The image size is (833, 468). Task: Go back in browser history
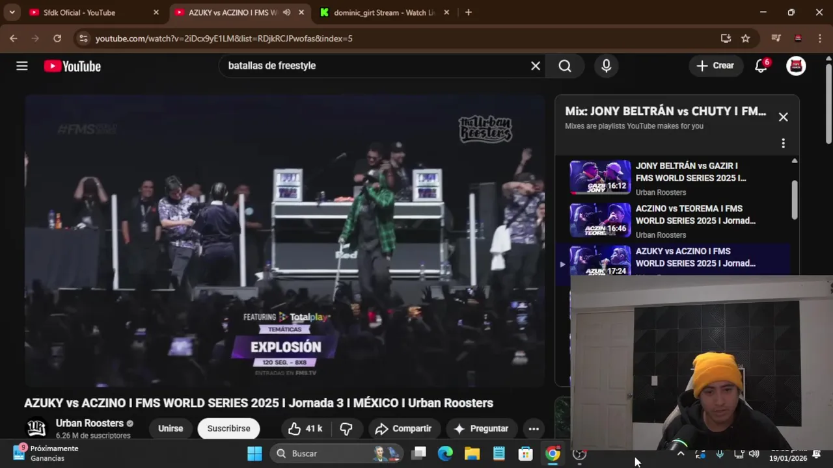(13, 38)
